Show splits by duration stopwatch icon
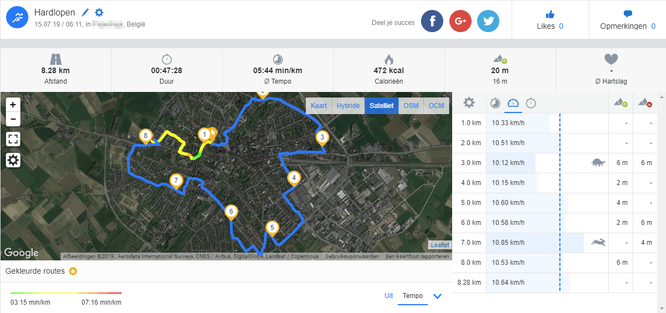This screenshot has height=313, width=666. [531, 103]
